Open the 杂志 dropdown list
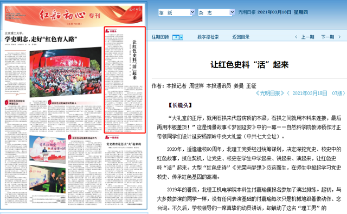The width and height of the screenshot is (347, 214). click(x=216, y=12)
